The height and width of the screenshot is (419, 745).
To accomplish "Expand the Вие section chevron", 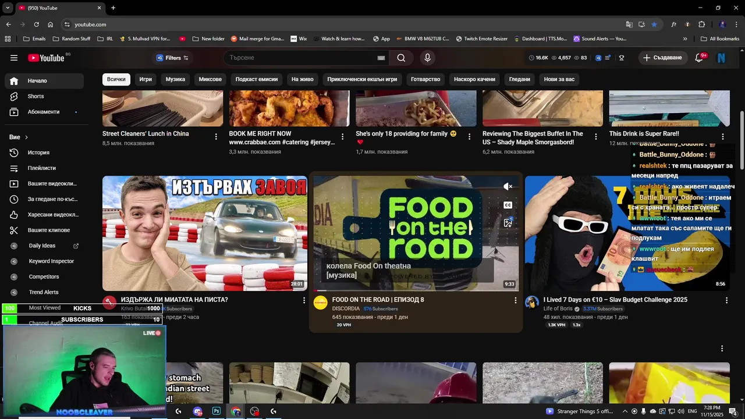I will pyautogui.click(x=26, y=137).
